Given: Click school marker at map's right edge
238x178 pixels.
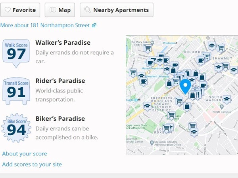Looking at the screenshot, I should pyautogui.click(x=234, y=70).
